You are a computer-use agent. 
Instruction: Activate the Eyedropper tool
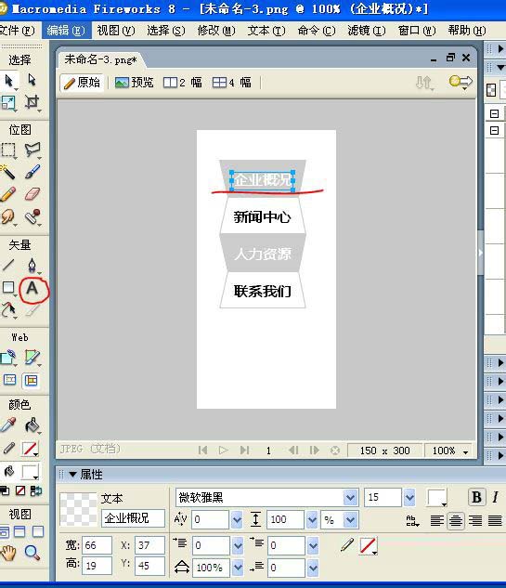click(x=7, y=425)
